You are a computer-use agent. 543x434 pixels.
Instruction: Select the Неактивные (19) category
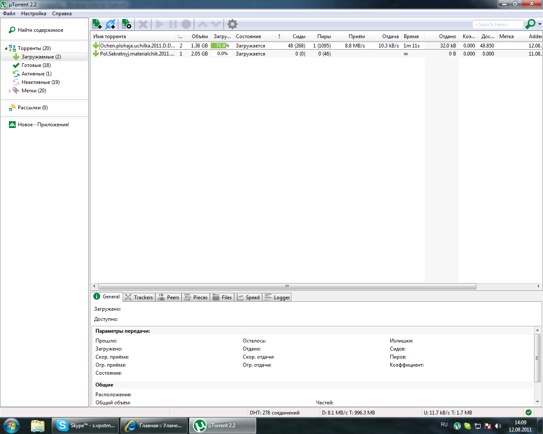[x=40, y=82]
